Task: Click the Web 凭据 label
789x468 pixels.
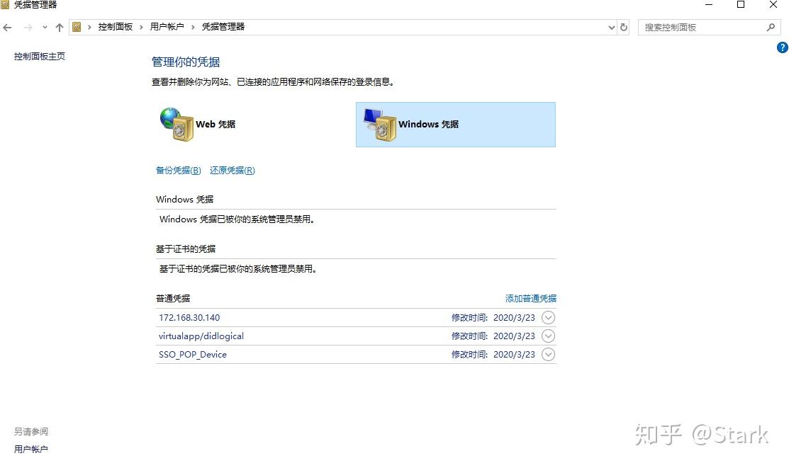Action: tap(216, 124)
